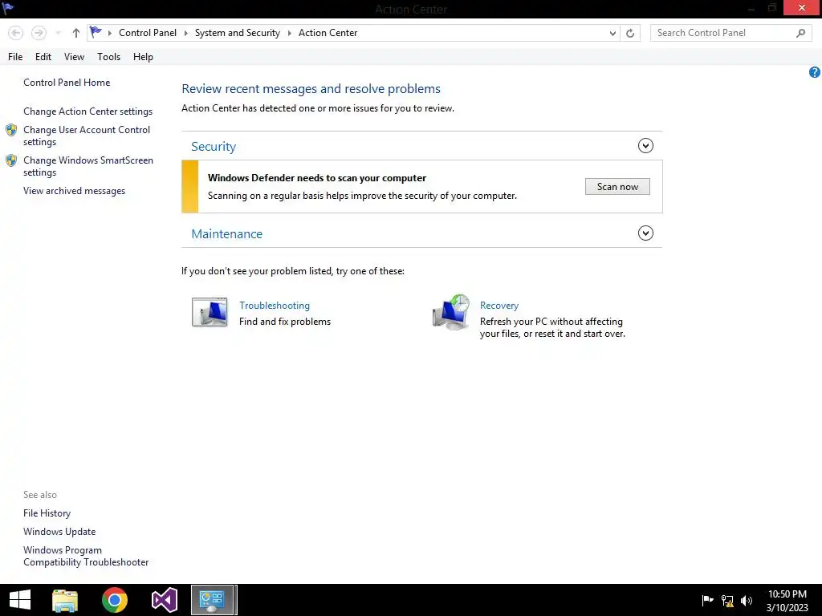The width and height of the screenshot is (822, 616).
Task: Expand the Security section chevron
Action: point(645,146)
